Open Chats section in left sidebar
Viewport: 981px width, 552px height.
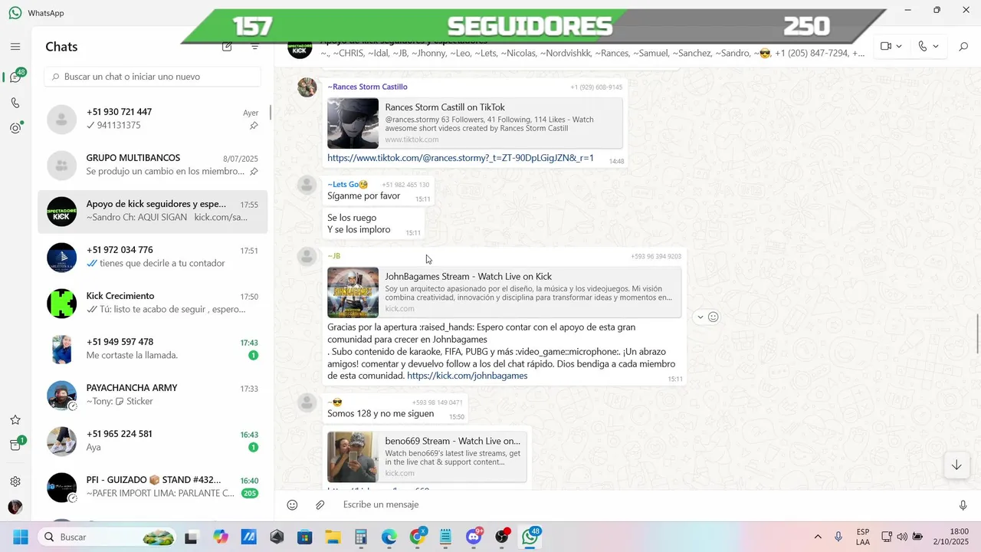tap(15, 77)
